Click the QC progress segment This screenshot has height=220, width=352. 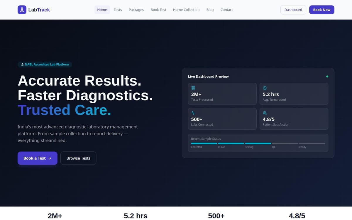[285, 143]
